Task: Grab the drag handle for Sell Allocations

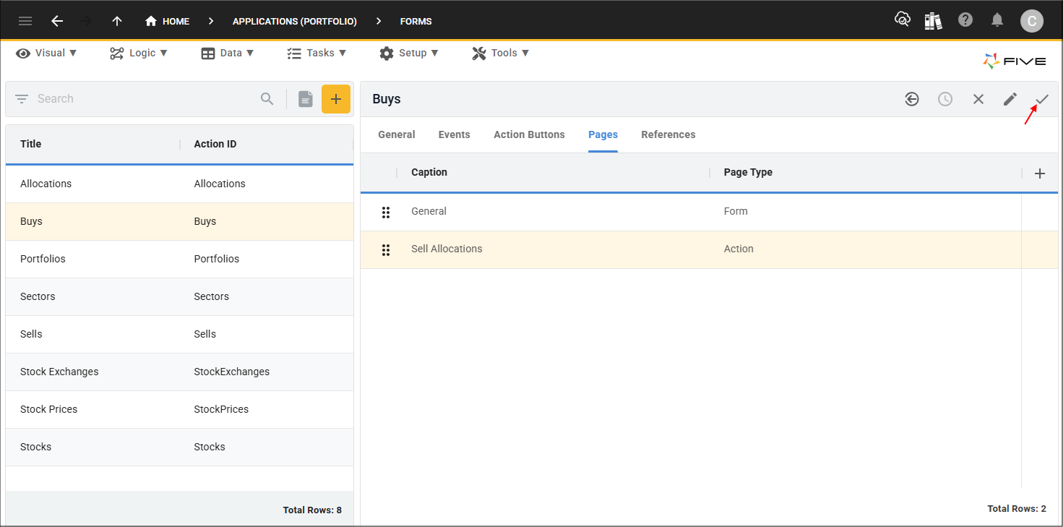Action: pos(386,249)
